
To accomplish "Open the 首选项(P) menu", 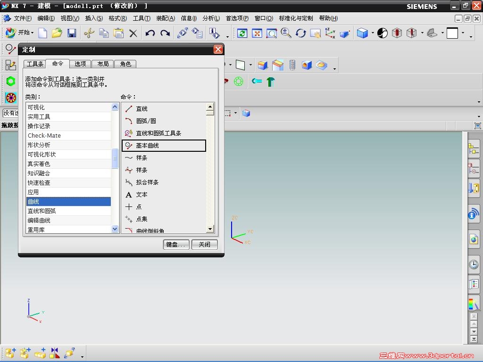I will (237, 18).
